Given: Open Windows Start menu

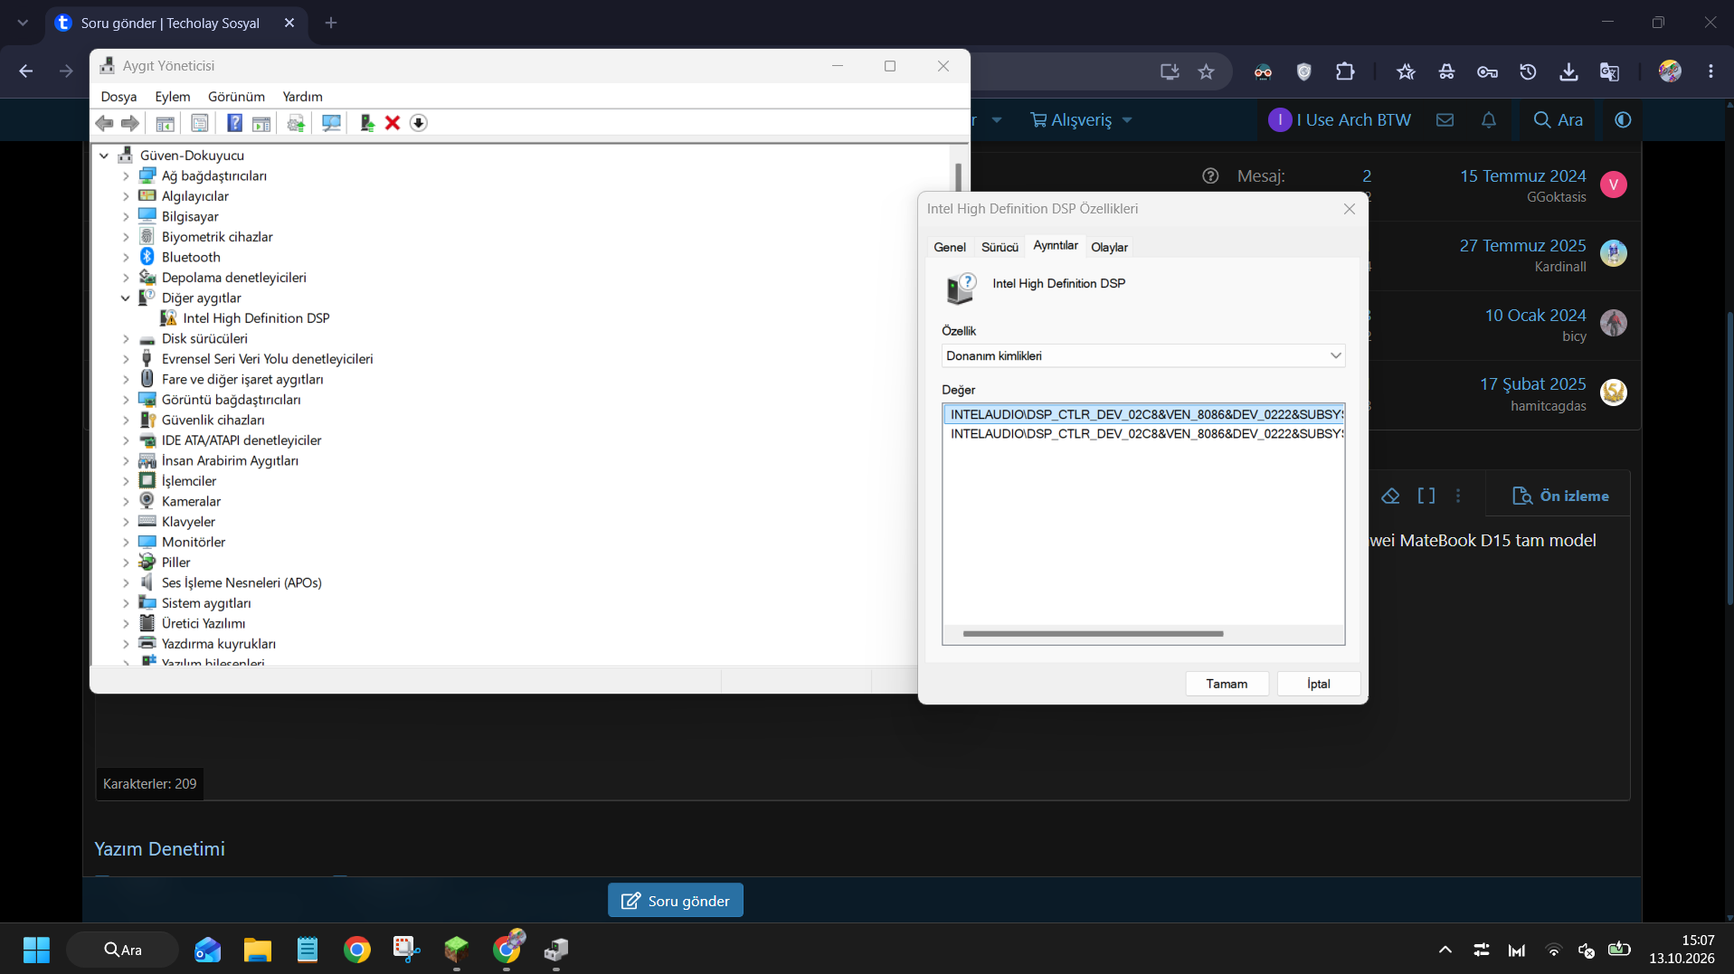Looking at the screenshot, I should pyautogui.click(x=36, y=950).
